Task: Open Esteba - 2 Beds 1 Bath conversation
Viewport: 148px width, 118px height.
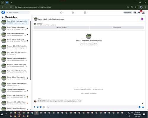Action: point(15,78)
